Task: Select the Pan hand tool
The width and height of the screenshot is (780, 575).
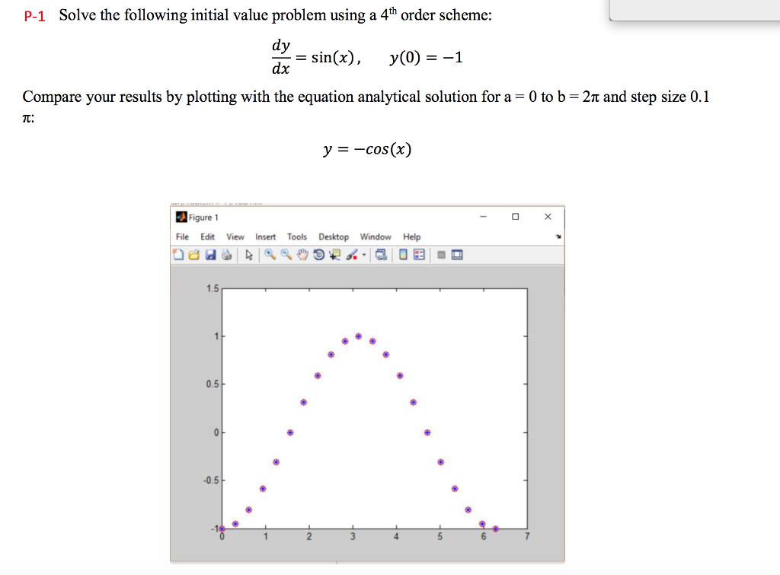Action: coord(302,255)
